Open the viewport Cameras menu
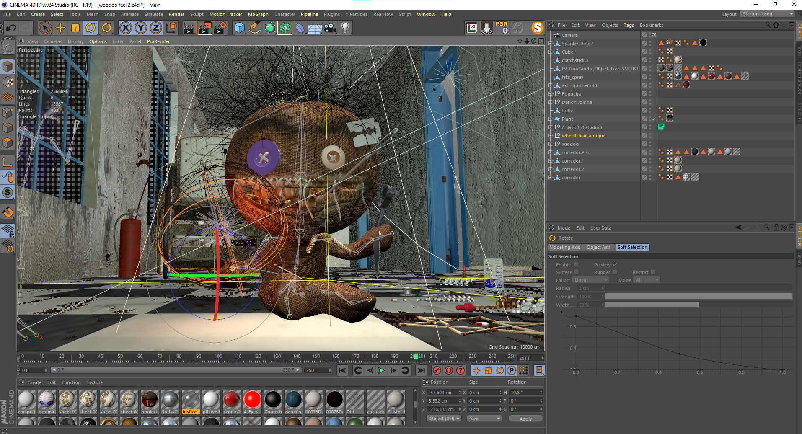 53,41
